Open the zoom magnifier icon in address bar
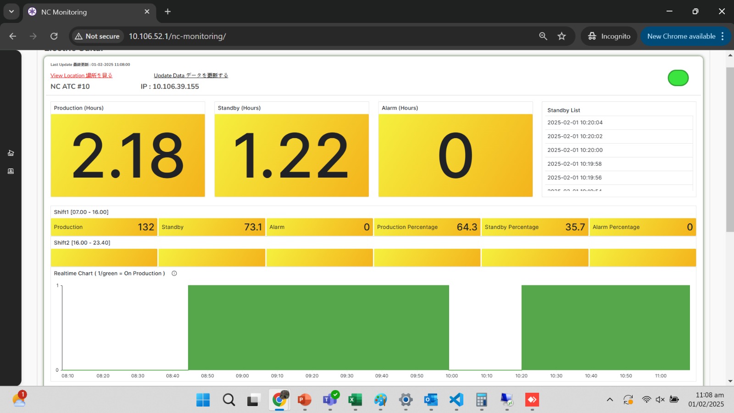Screen dimensions: 734x413 tap(543, 36)
